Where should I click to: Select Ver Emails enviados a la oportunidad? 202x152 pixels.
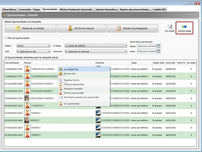point(84,97)
